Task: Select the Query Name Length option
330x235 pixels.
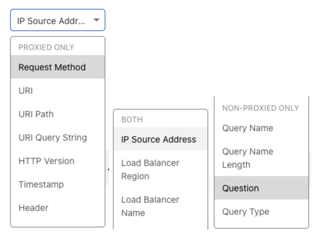Action: point(247,158)
